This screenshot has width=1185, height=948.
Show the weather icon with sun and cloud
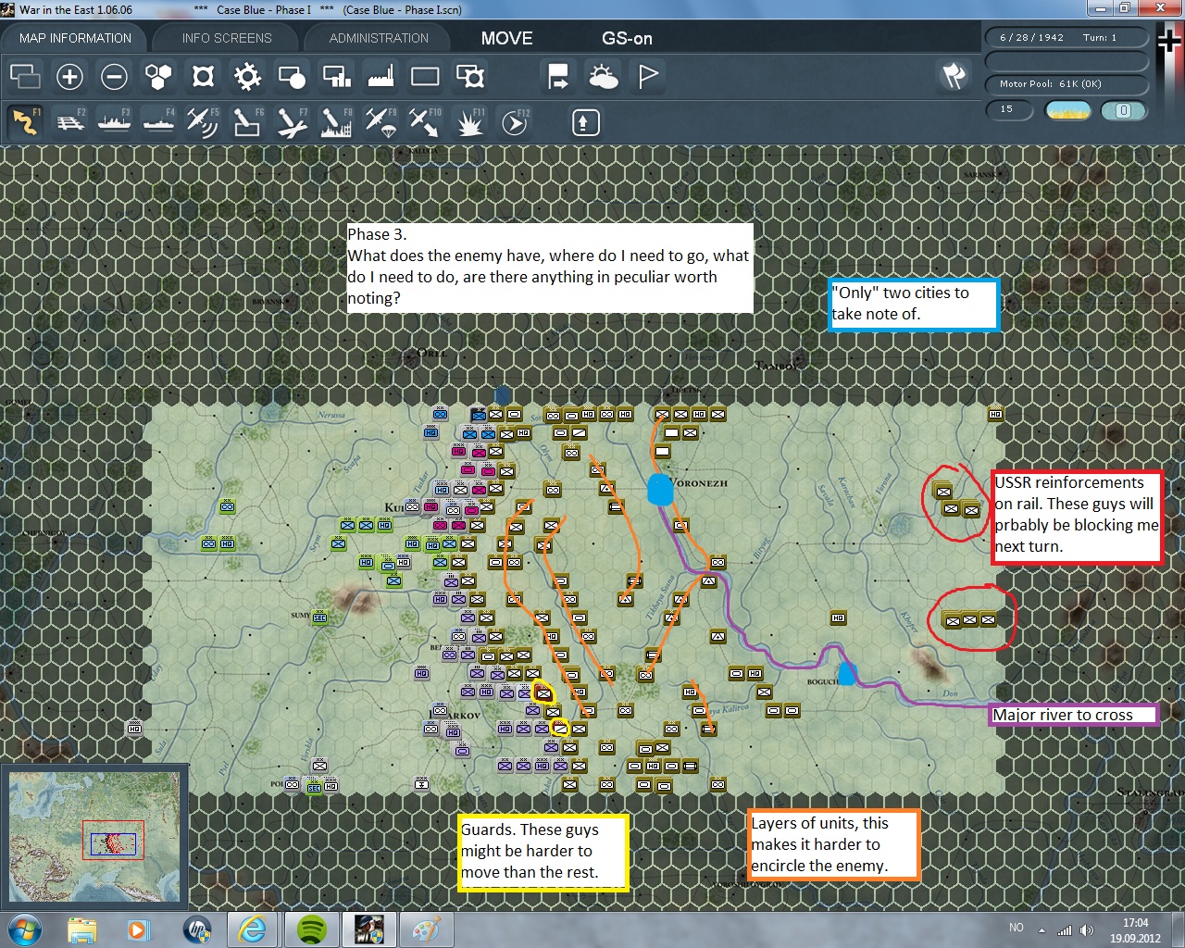coord(603,76)
